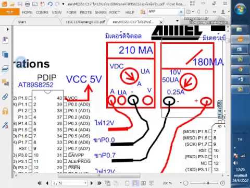The image size is (250, 188).
Task: Open the FILE menu tab
Action: click(x=10, y=12)
